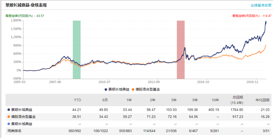273x138 pixels.
Task: Click the benchmark annualized return 16.28
Action: (265, 117)
